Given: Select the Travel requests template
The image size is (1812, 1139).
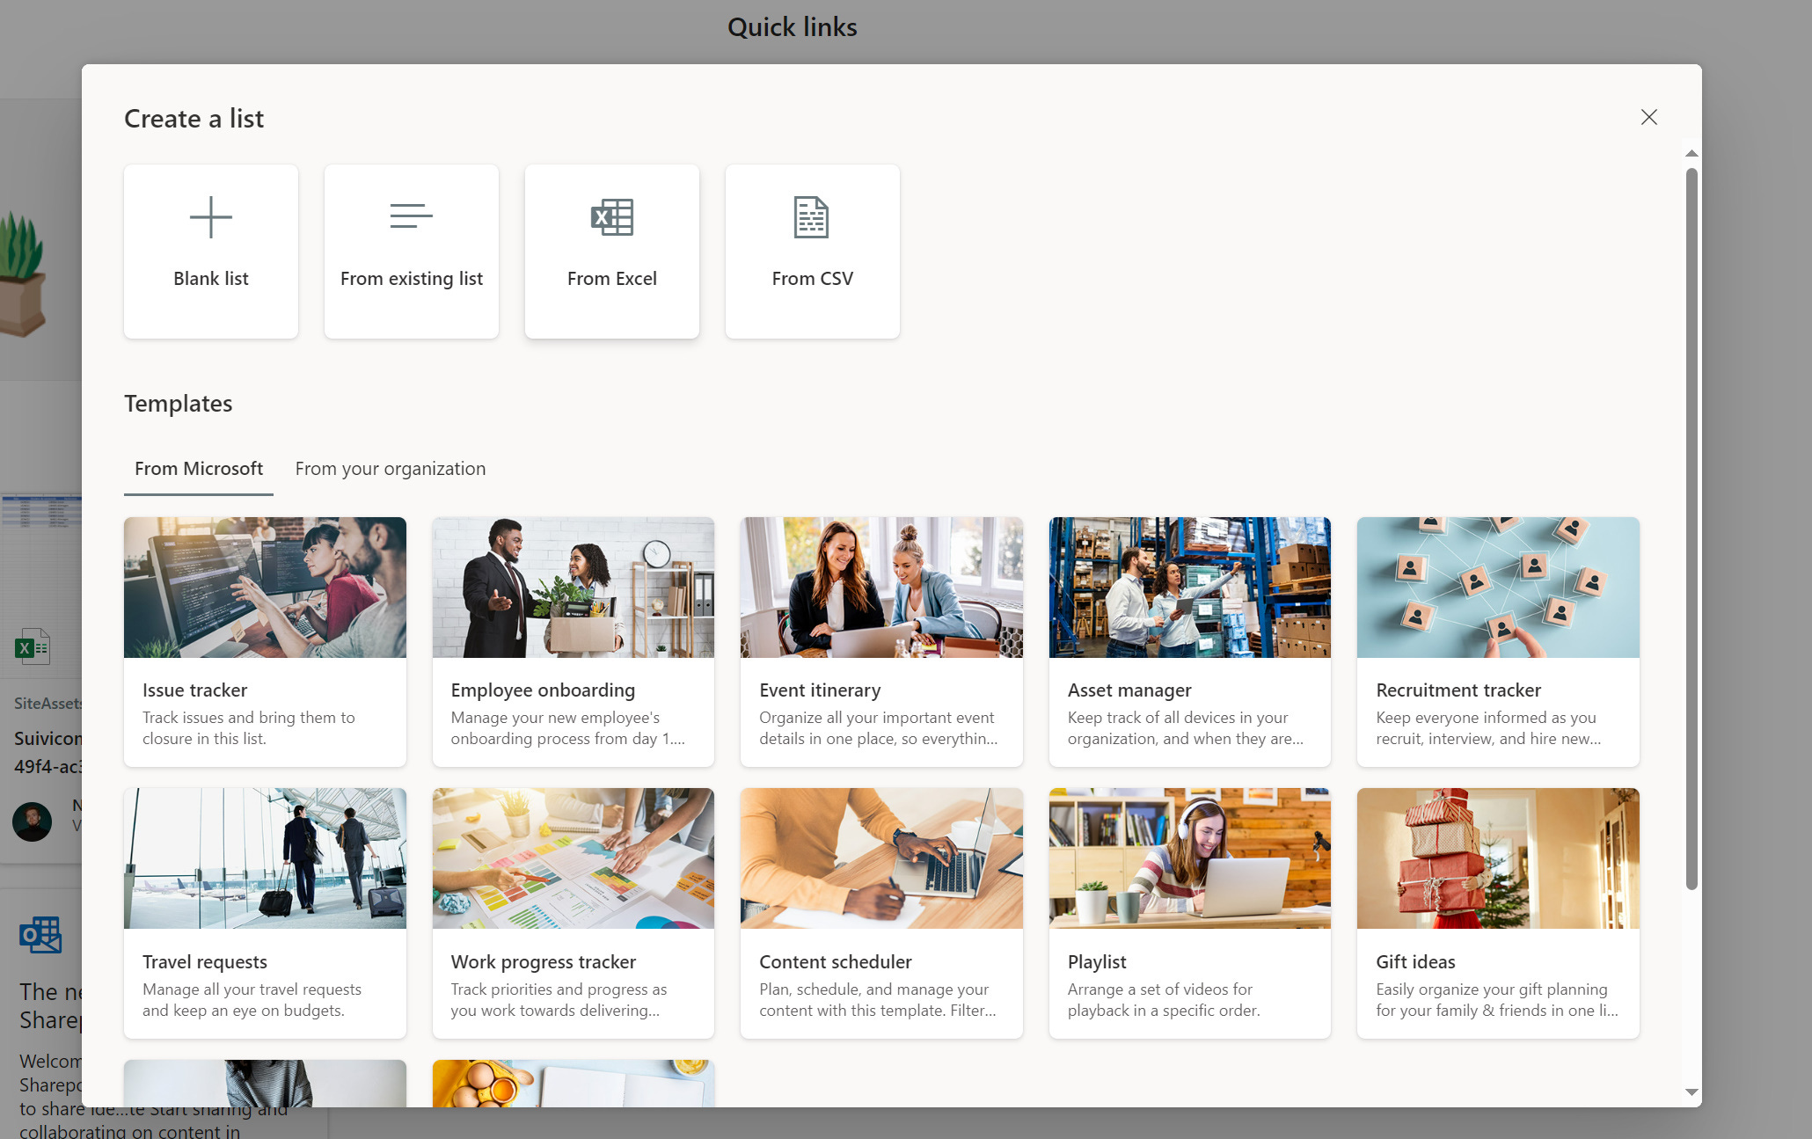Looking at the screenshot, I should (265, 913).
